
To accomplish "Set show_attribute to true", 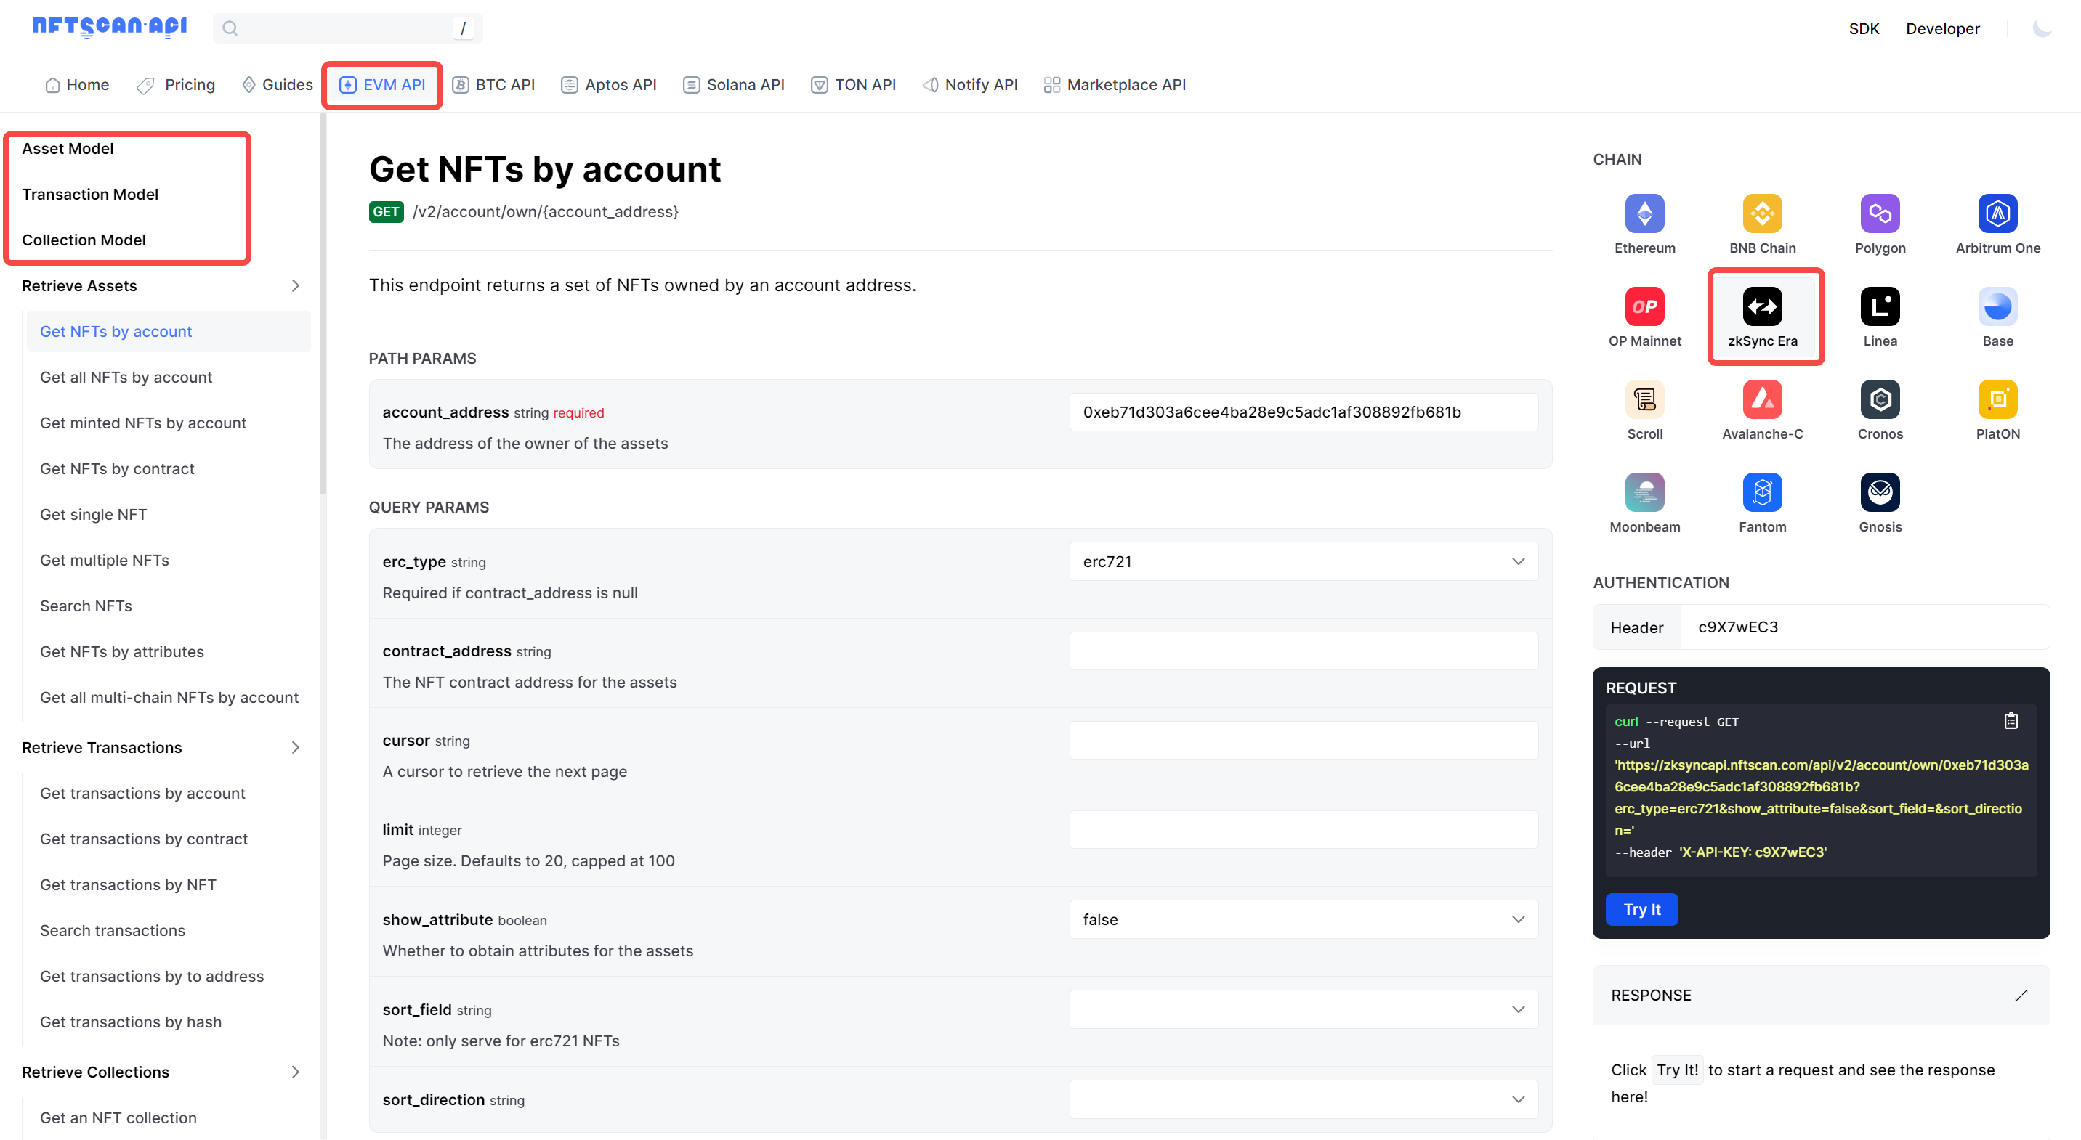I will [x=1301, y=919].
